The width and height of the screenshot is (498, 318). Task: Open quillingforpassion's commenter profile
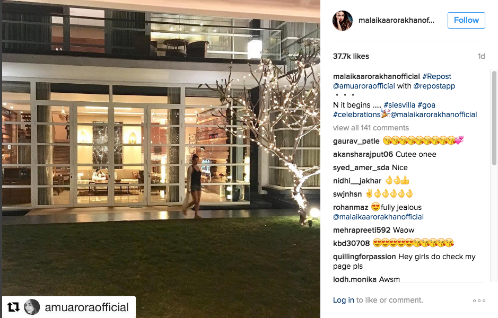click(364, 257)
